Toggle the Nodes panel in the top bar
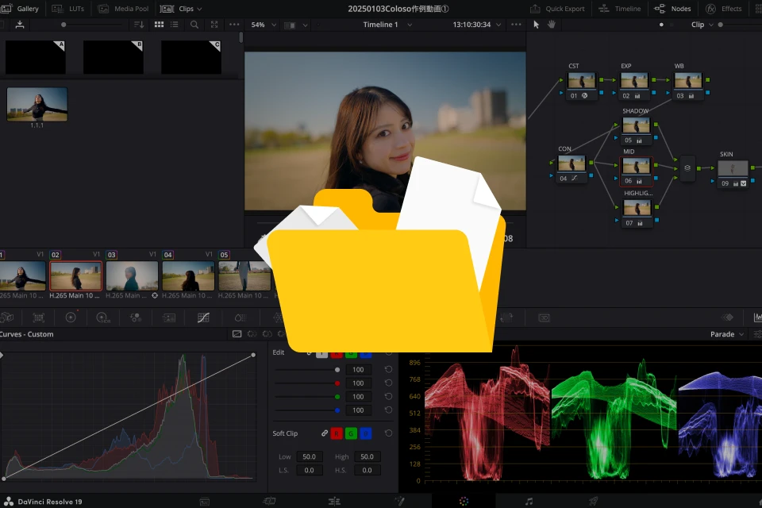 [x=672, y=9]
